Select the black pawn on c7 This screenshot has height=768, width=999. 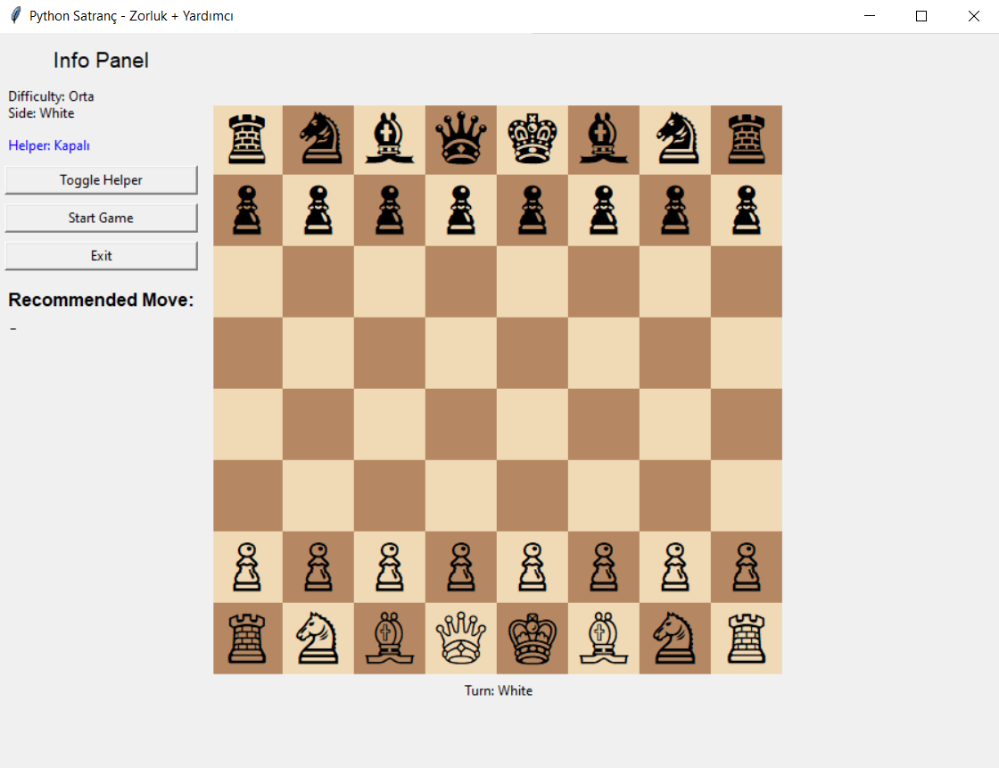point(390,211)
